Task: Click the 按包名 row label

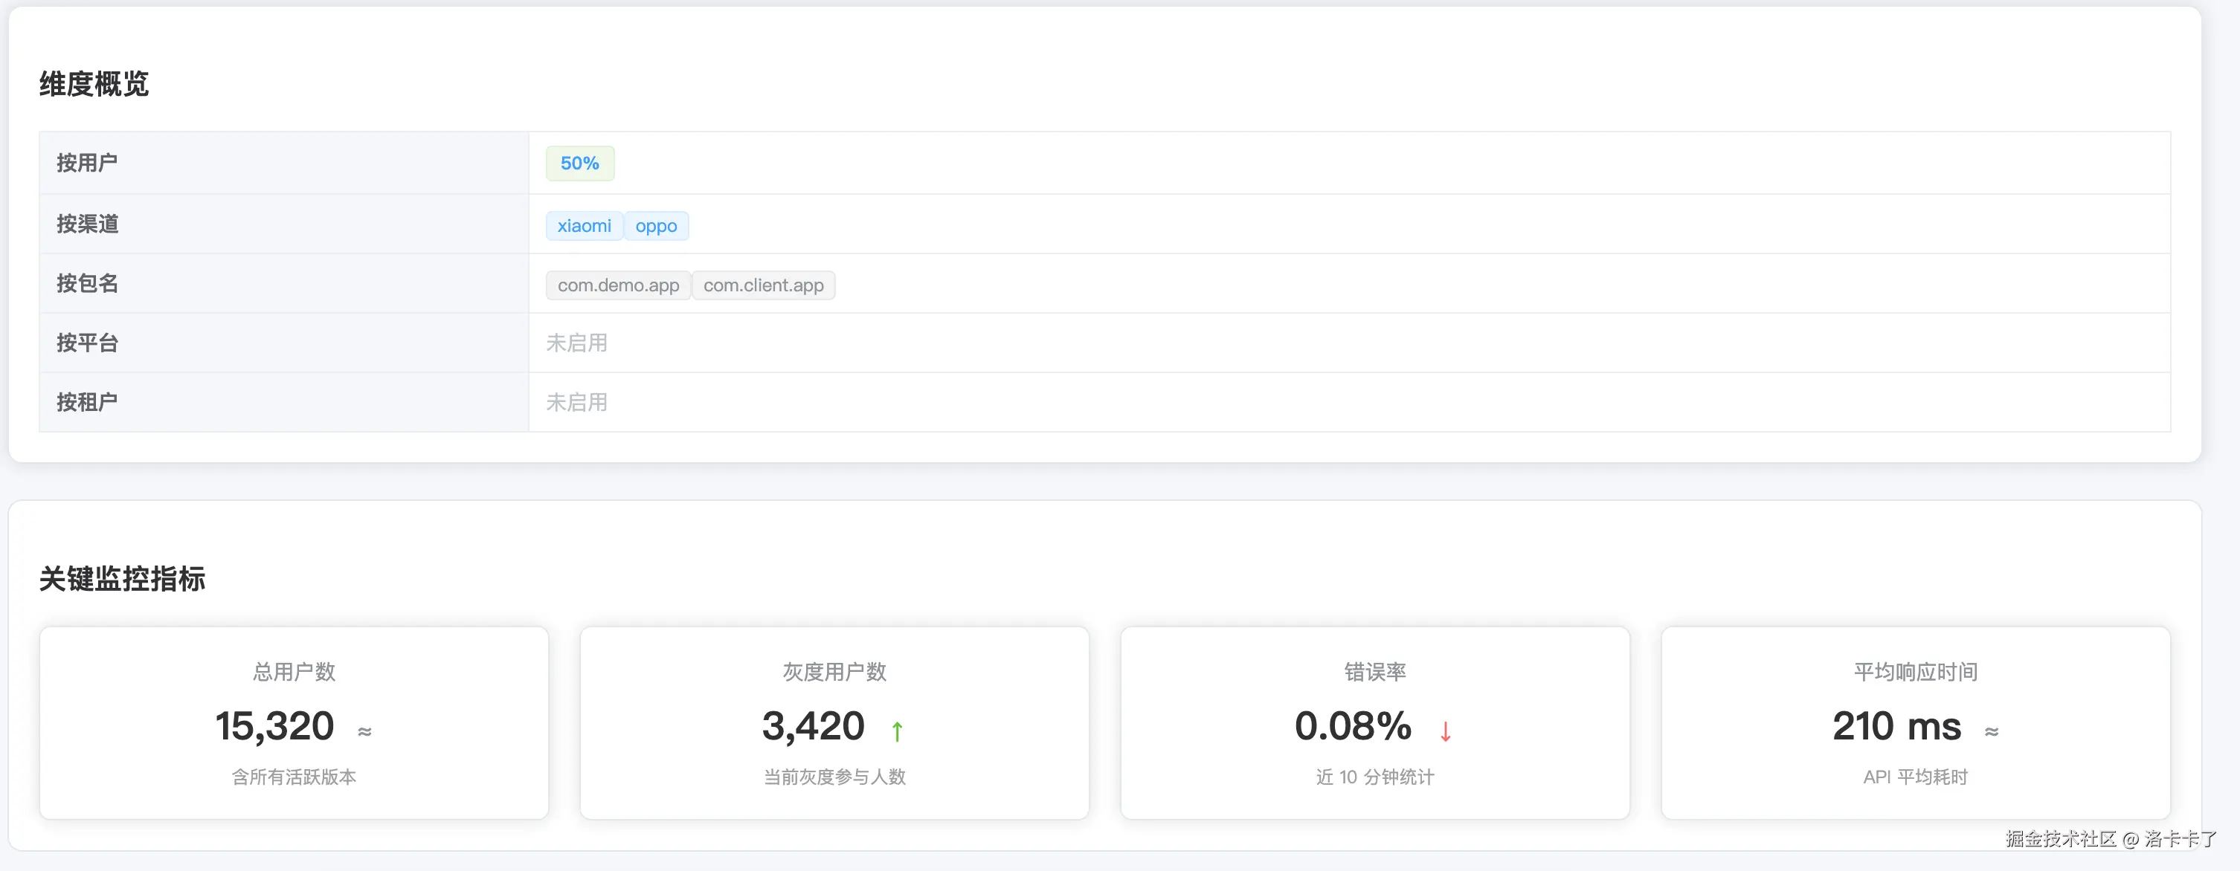Action: (87, 283)
